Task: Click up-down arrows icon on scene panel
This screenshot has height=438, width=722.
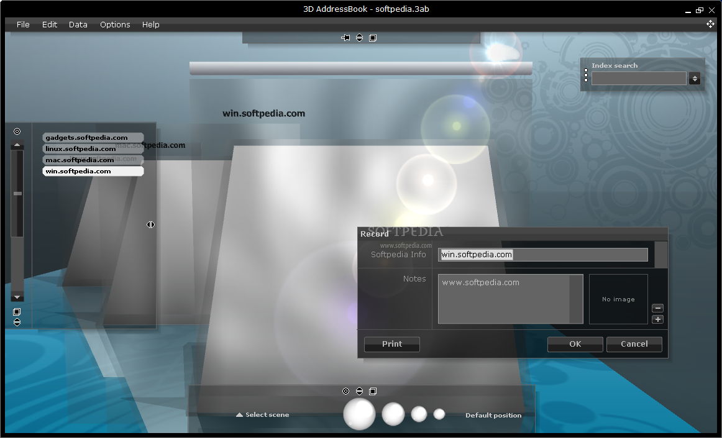Action: 359,391
